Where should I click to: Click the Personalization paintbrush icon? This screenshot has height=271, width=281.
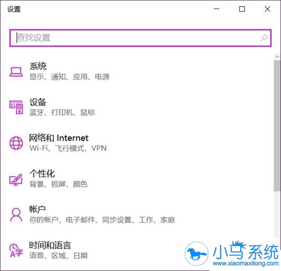(x=16, y=179)
